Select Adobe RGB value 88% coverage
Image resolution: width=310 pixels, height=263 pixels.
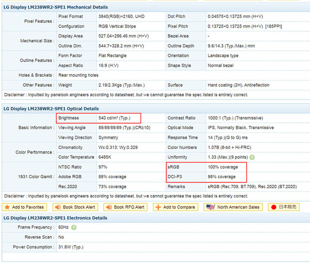pyautogui.click(x=112, y=177)
